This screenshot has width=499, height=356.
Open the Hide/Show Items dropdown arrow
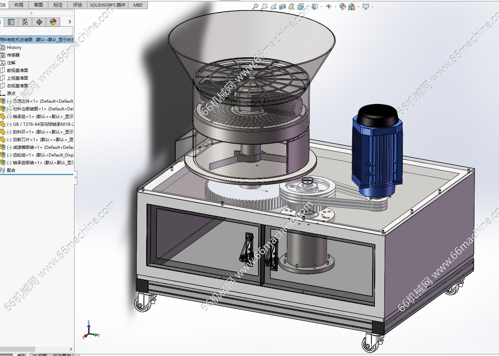[335, 7]
